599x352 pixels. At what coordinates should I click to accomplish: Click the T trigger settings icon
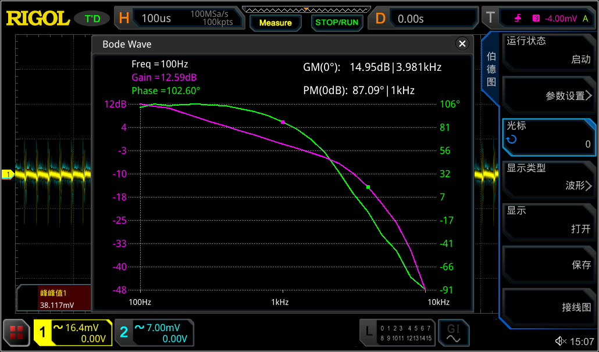490,18
